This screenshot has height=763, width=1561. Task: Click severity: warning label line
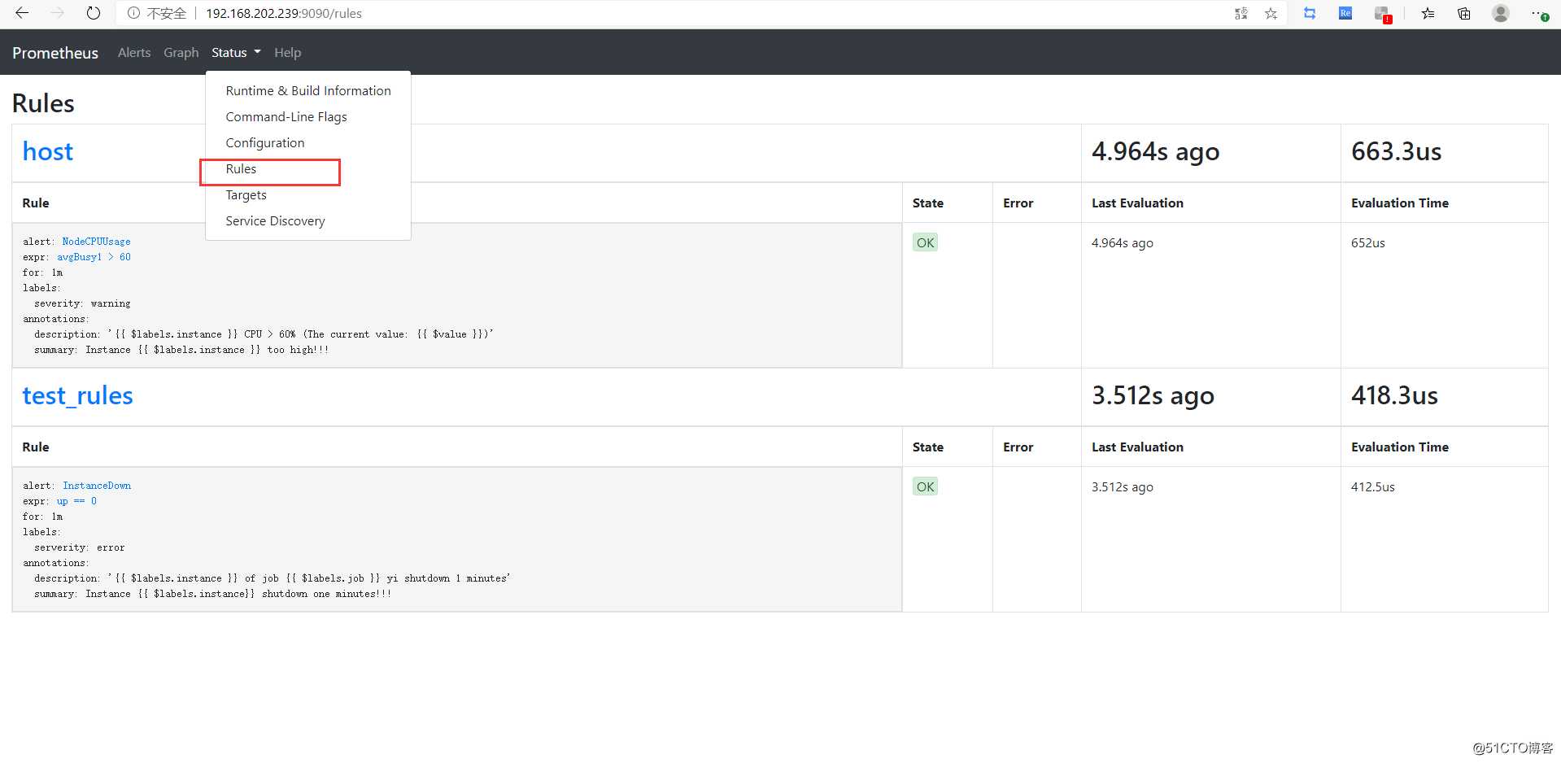click(82, 303)
